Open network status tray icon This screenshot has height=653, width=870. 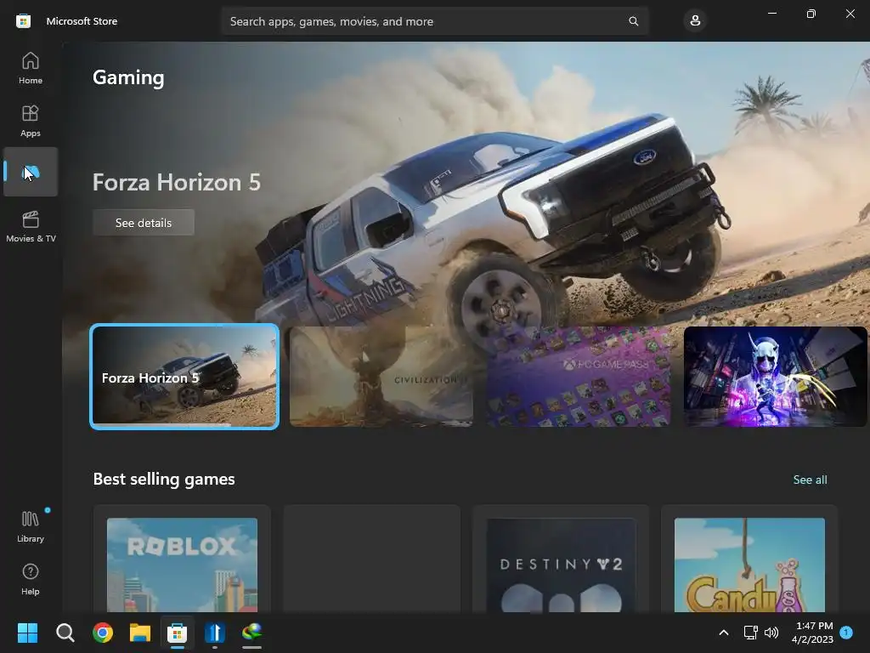pyautogui.click(x=750, y=633)
